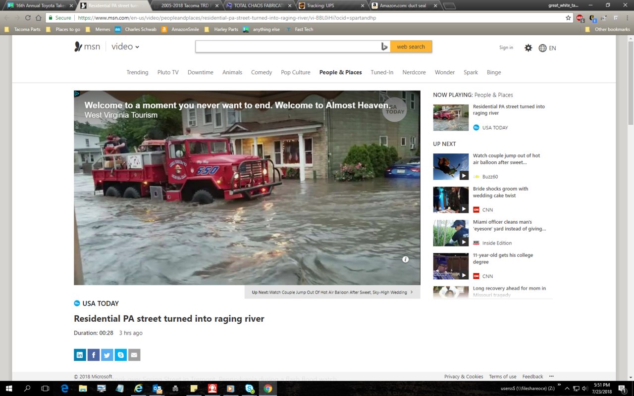Screen dimensions: 634x396
Task: Click Feedback footer link
Action: coord(532,377)
